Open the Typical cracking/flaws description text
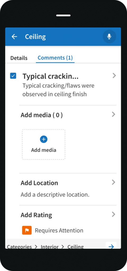 coord(58,90)
